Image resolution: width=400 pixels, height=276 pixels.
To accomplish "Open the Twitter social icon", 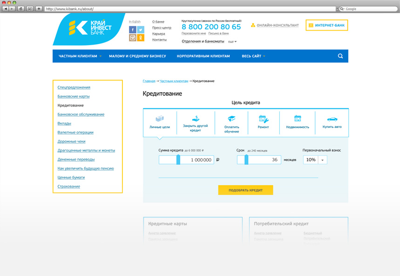I will pyautogui.click(x=141, y=30).
